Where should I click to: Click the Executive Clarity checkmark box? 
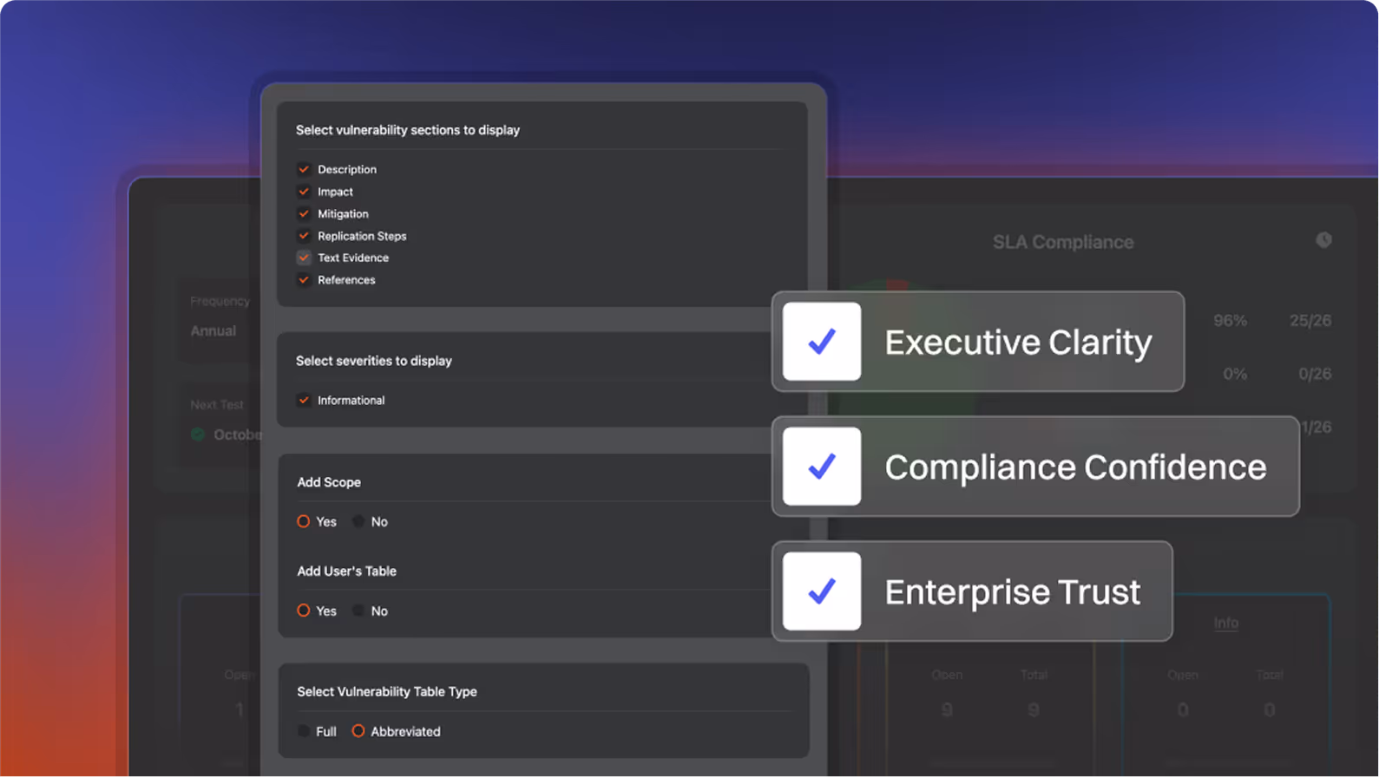pyautogui.click(x=822, y=342)
